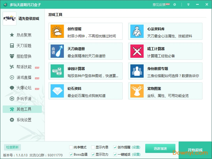Switch to 热点聚焦 in the sidebar
Image resolution: width=212 pixels, height=159 pixels.
(x=24, y=35)
